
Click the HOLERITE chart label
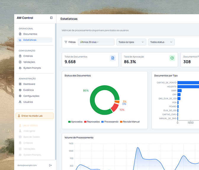coord(172,87)
